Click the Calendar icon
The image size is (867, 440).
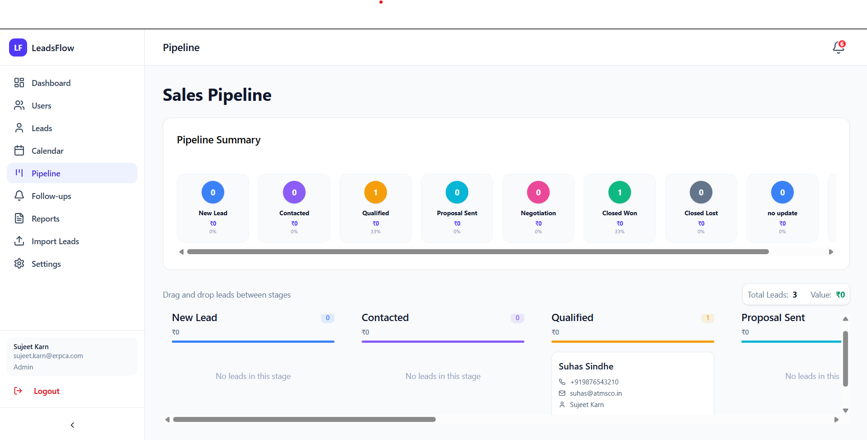click(x=19, y=151)
